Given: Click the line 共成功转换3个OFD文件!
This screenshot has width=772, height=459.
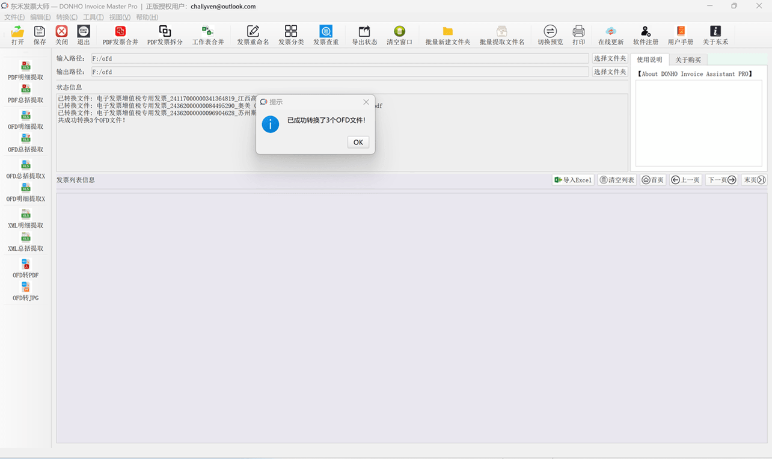Looking at the screenshot, I should (92, 120).
